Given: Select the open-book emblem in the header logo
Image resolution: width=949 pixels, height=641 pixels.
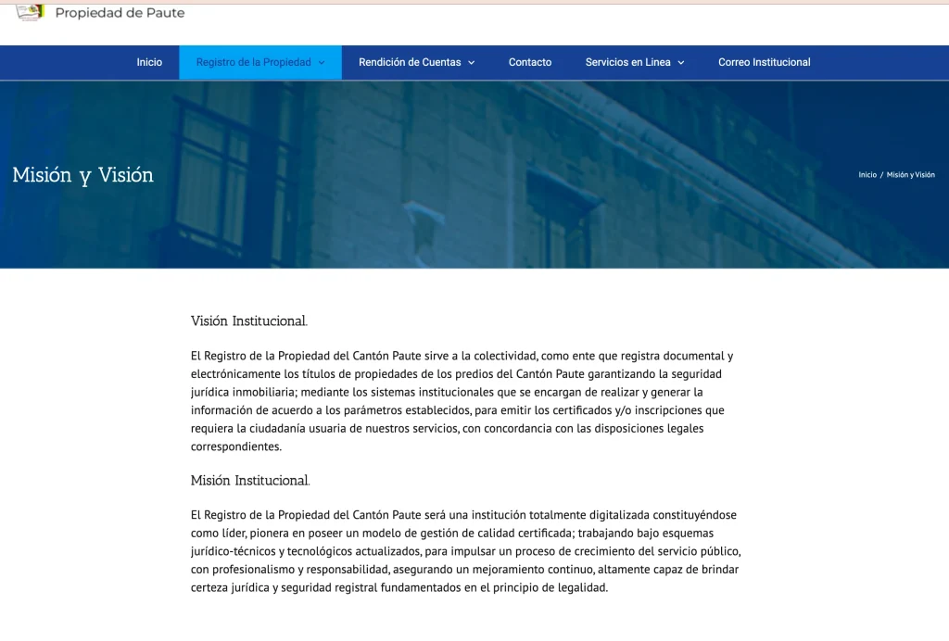Looking at the screenshot, I should [29, 13].
